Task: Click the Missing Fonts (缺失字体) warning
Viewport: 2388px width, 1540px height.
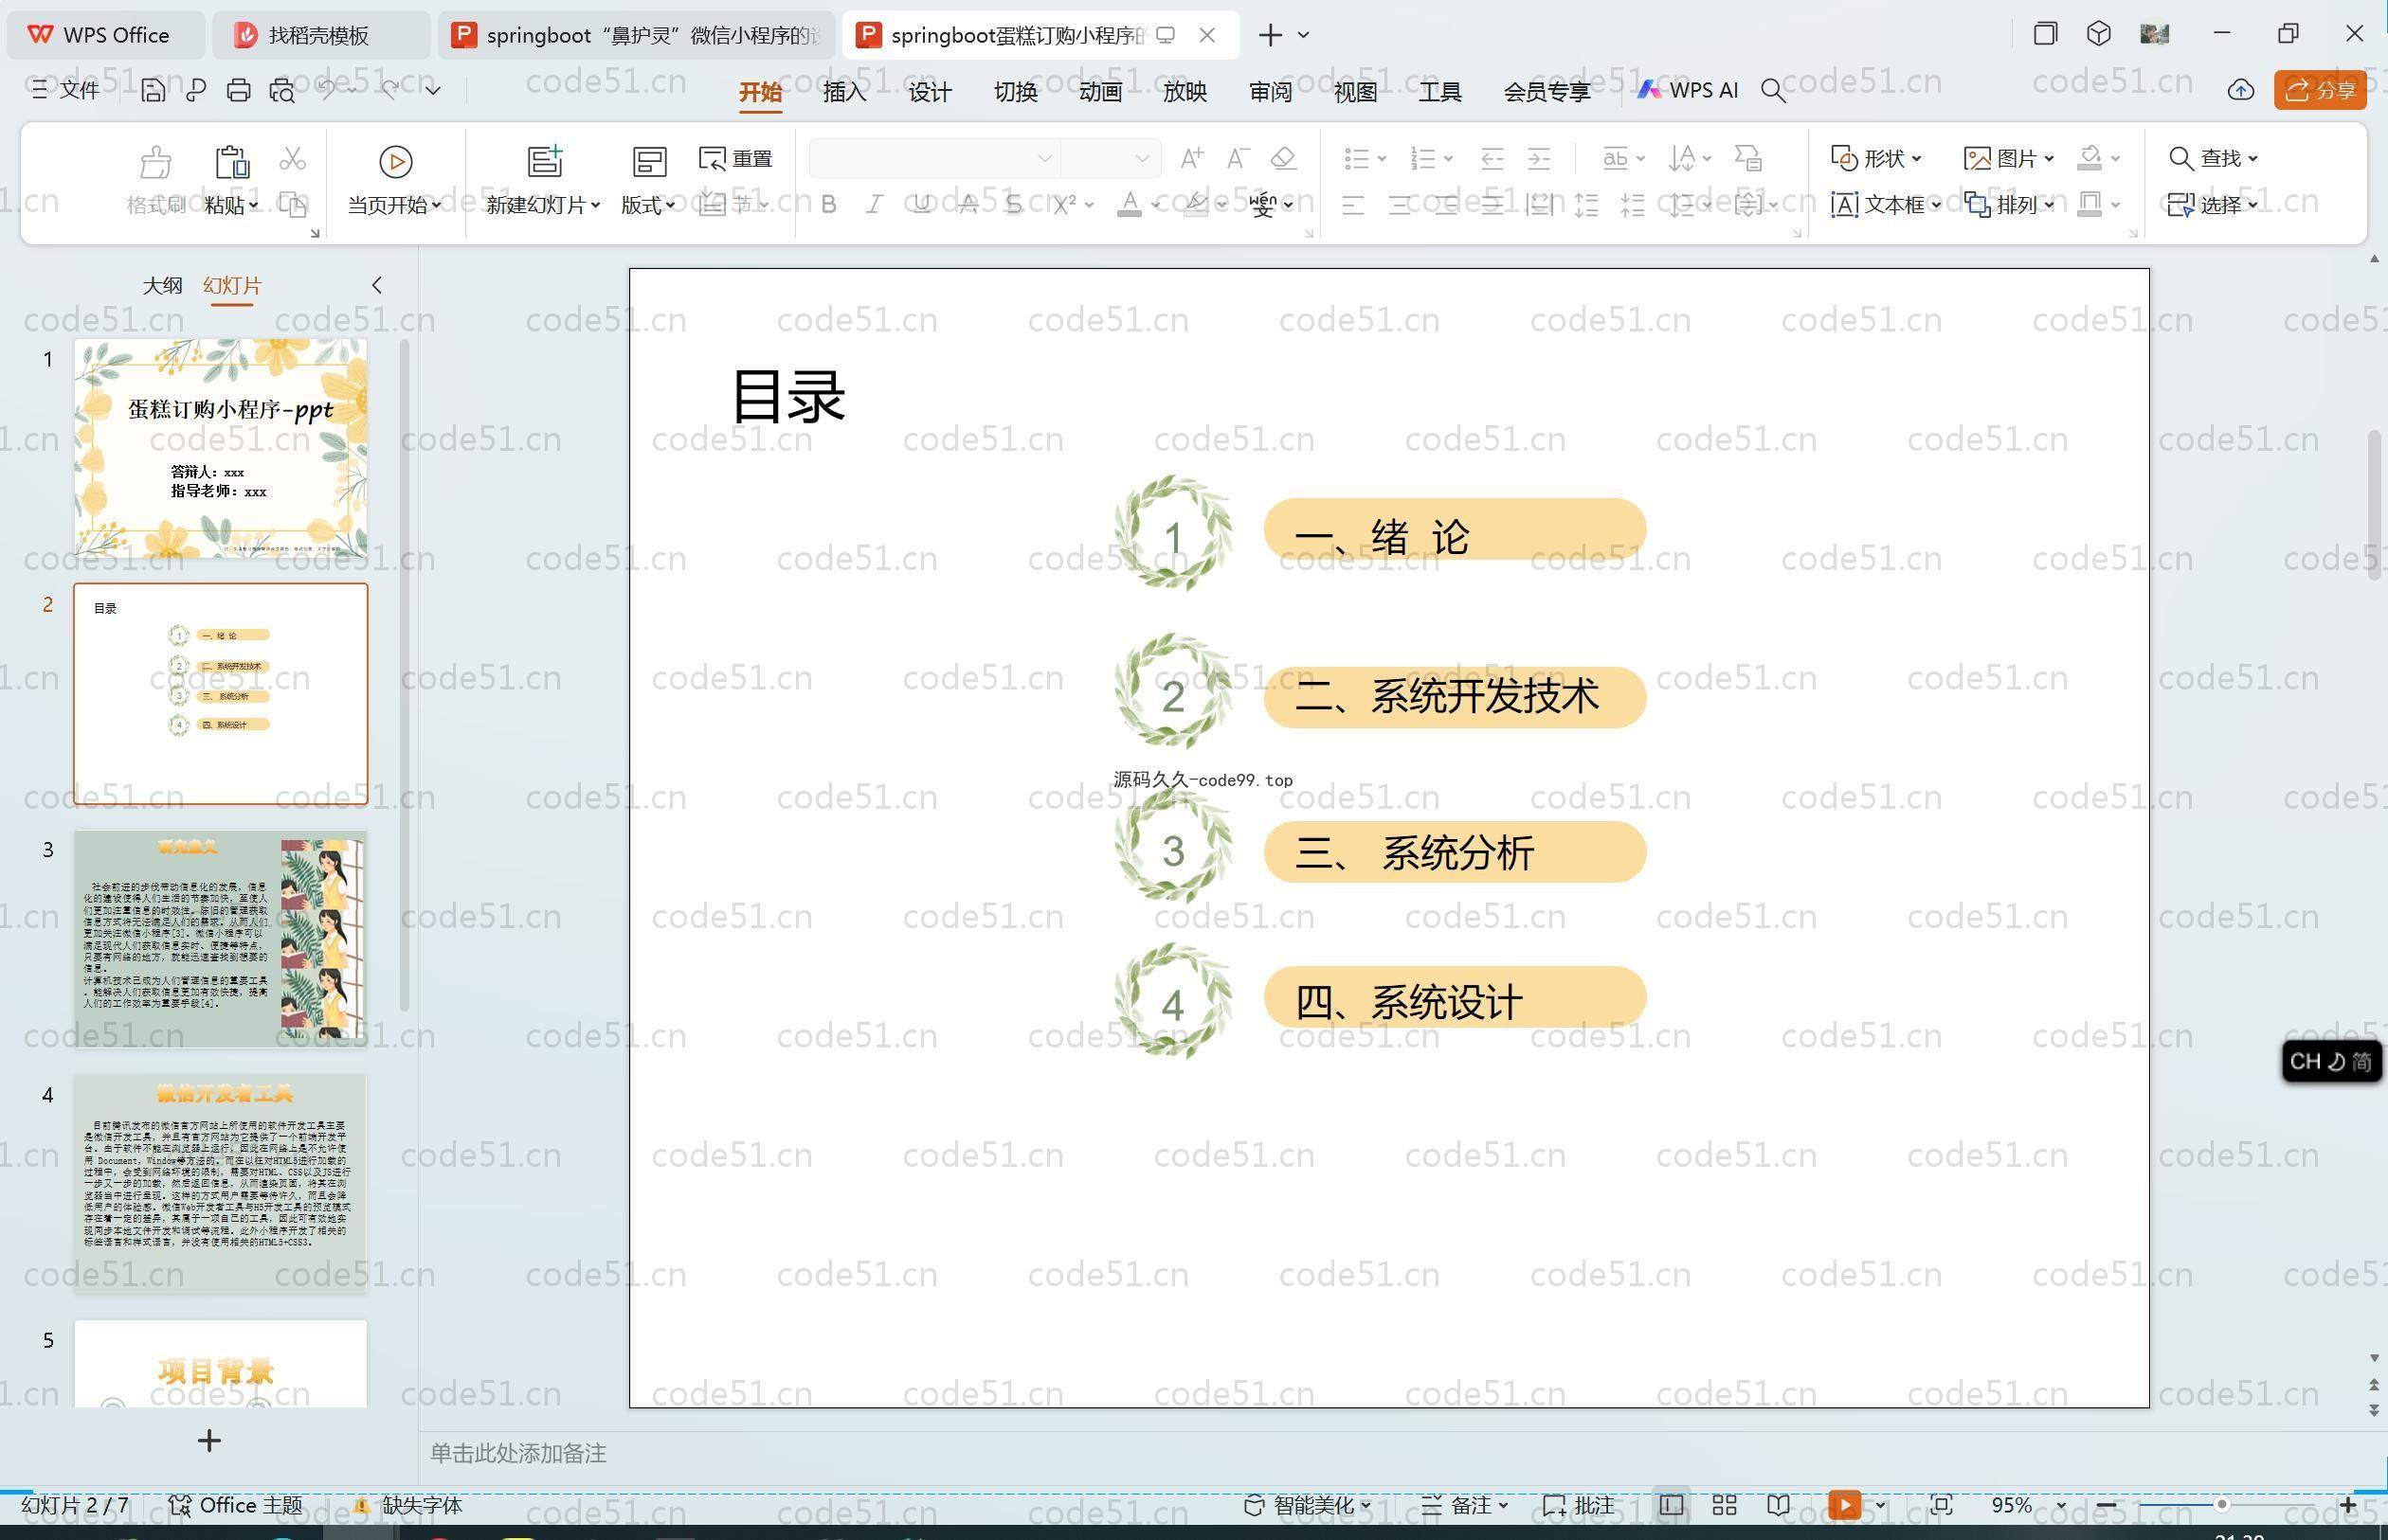Action: pyautogui.click(x=408, y=1505)
